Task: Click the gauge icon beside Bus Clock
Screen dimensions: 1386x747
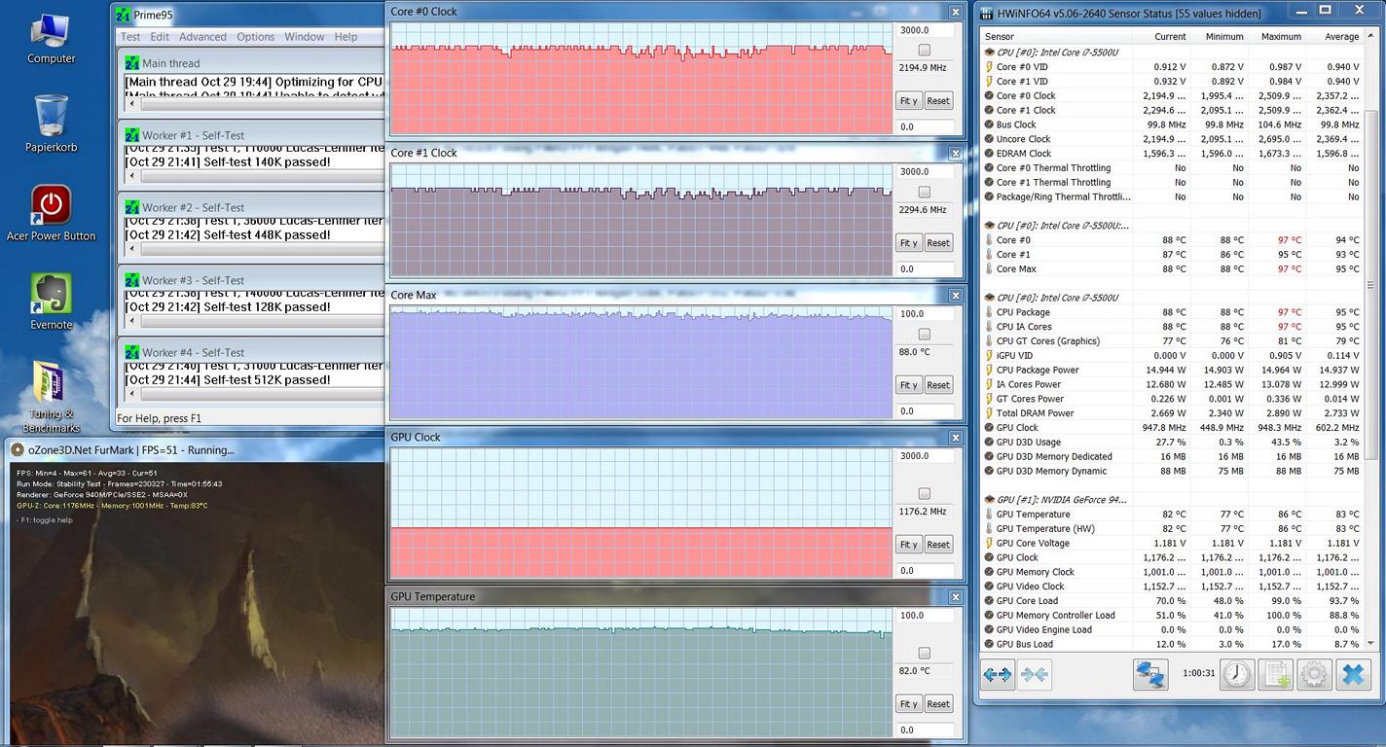Action: (x=989, y=124)
